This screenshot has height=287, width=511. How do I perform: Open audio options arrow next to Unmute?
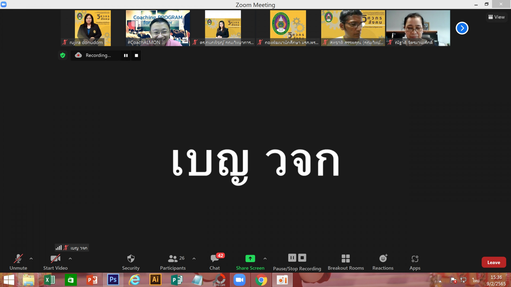coord(31,259)
